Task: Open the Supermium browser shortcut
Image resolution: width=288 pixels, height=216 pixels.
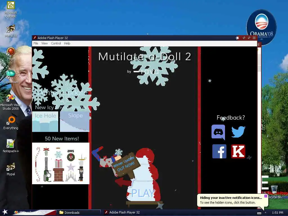Action: coord(11,77)
